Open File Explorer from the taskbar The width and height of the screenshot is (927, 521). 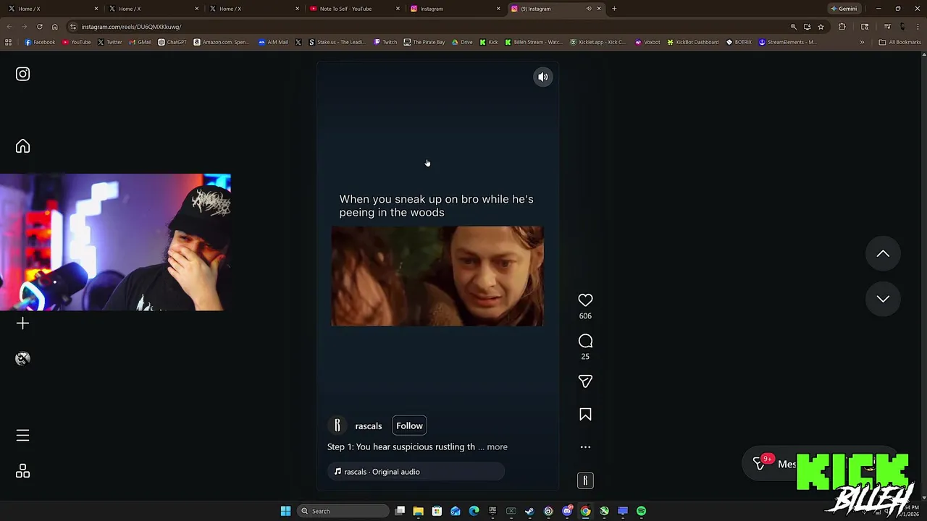pyautogui.click(x=418, y=511)
